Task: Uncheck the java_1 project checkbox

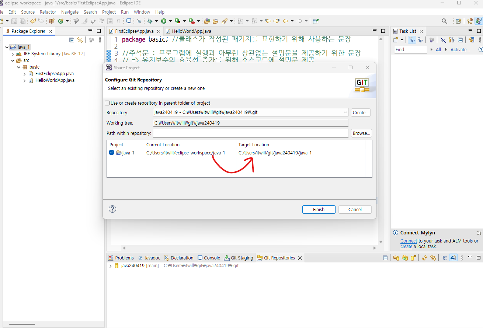Action: (x=112, y=153)
